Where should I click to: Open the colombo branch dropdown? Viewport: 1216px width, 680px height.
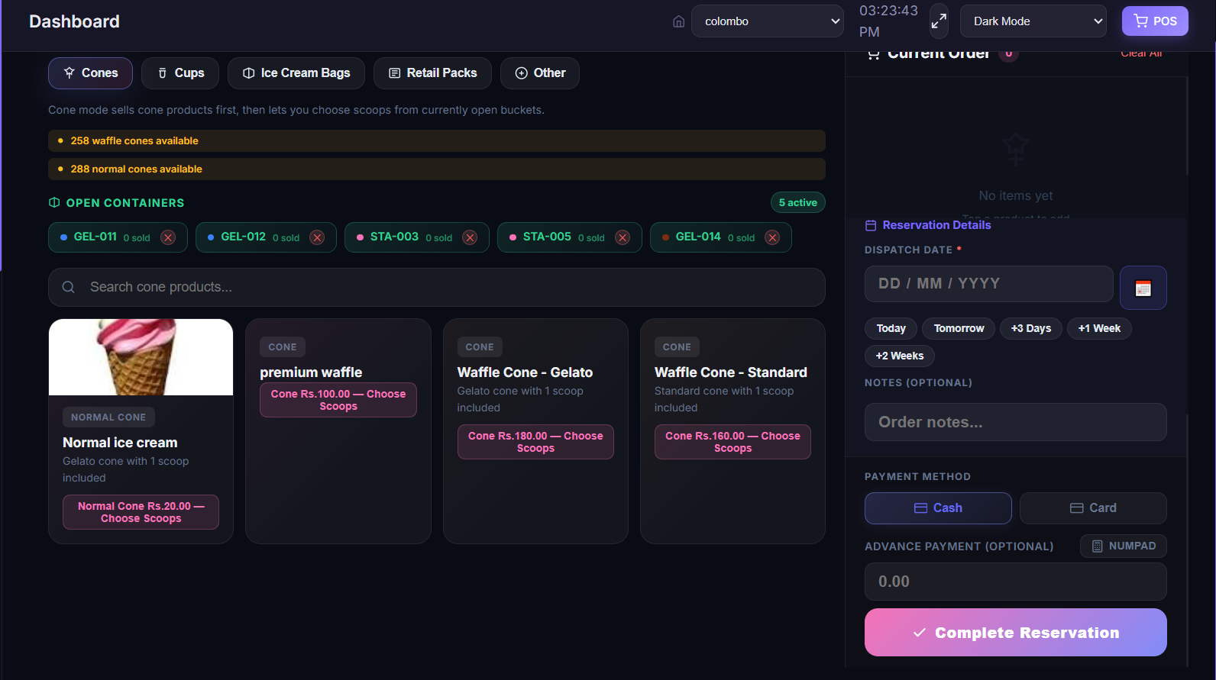[x=768, y=21]
